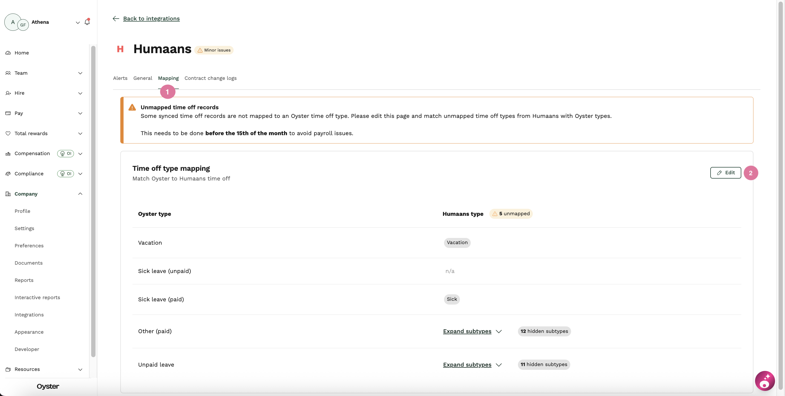Select the Oyster type column header

(x=155, y=214)
